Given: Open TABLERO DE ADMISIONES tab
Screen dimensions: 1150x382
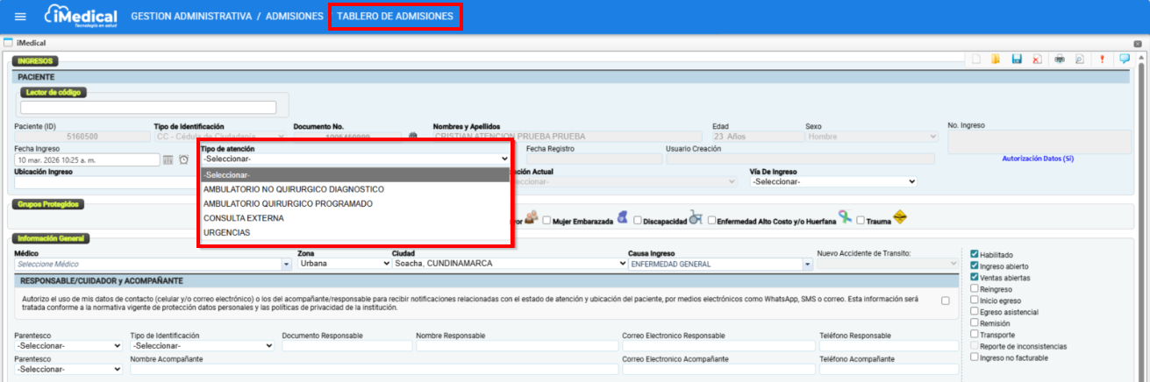Looking at the screenshot, I should (395, 17).
